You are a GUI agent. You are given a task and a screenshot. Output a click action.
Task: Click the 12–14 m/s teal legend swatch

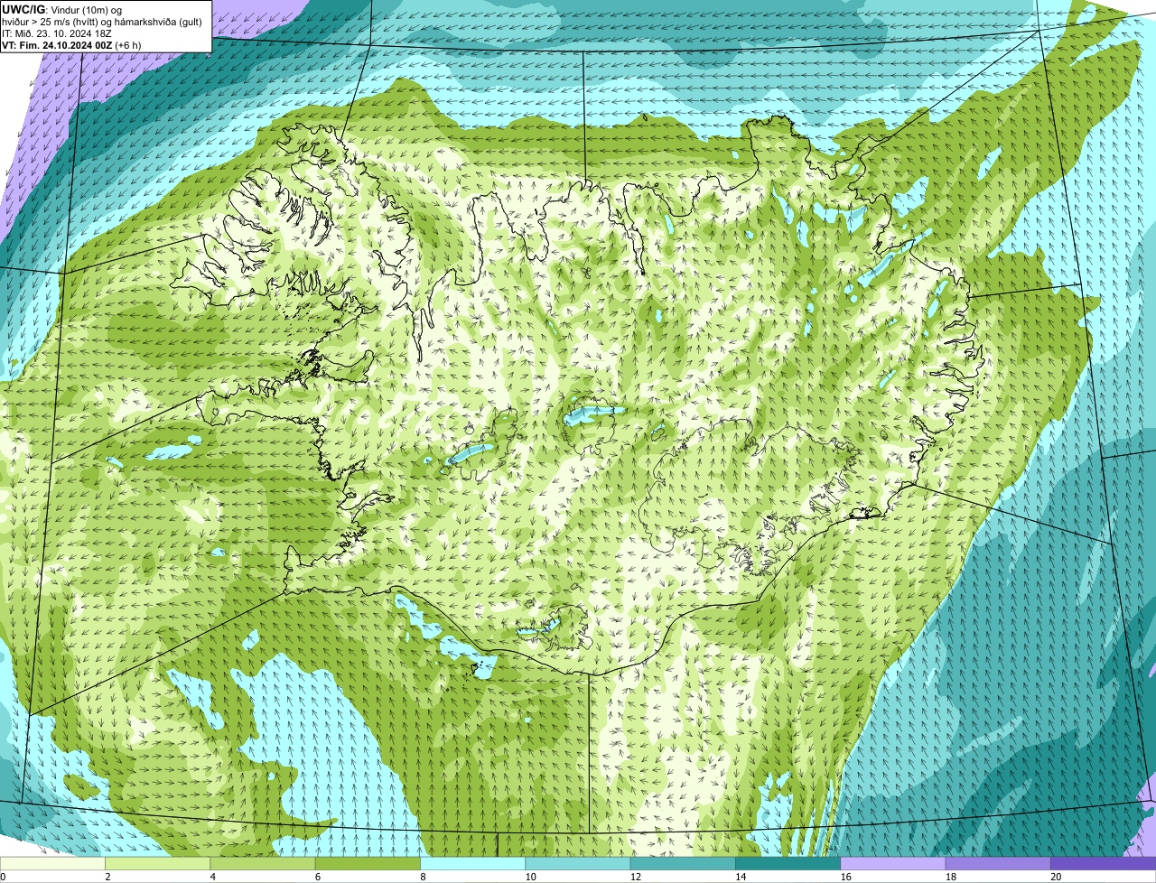pyautogui.click(x=683, y=863)
